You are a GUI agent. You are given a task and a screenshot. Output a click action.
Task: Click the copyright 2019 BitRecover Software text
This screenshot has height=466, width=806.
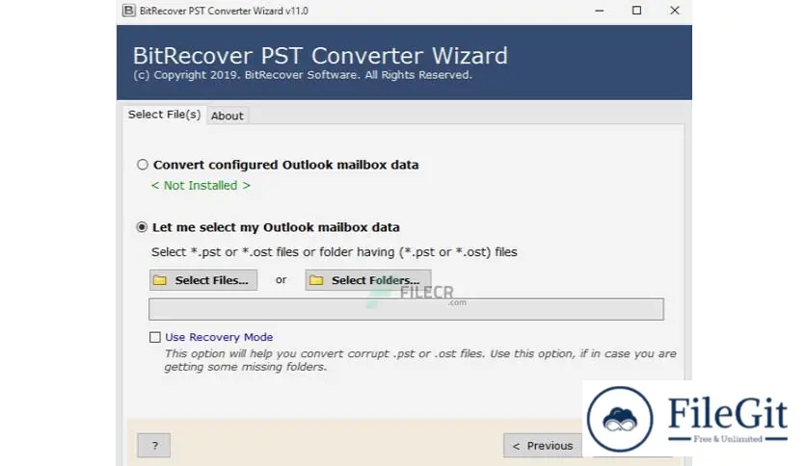pyautogui.click(x=303, y=75)
